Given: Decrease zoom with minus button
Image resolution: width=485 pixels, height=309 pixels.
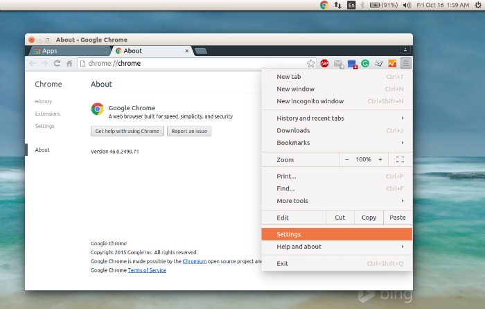Looking at the screenshot, I should click(x=346, y=159).
